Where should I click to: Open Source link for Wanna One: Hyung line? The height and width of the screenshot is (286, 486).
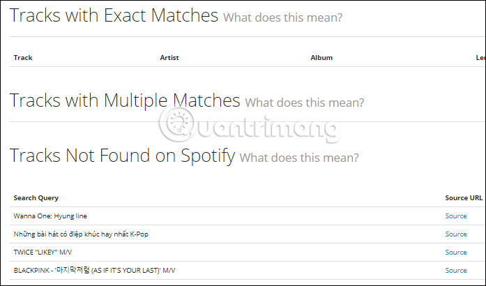point(456,216)
